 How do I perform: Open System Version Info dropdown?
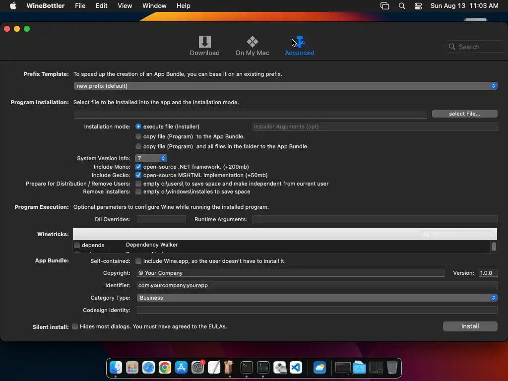(x=151, y=158)
